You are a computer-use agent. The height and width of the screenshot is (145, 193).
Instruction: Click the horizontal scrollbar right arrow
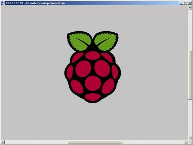[x=186, y=142]
